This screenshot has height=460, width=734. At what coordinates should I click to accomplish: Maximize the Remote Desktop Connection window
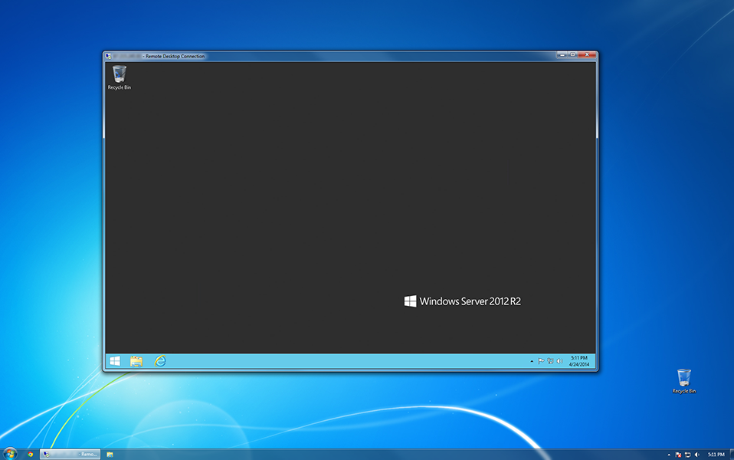tap(572, 54)
